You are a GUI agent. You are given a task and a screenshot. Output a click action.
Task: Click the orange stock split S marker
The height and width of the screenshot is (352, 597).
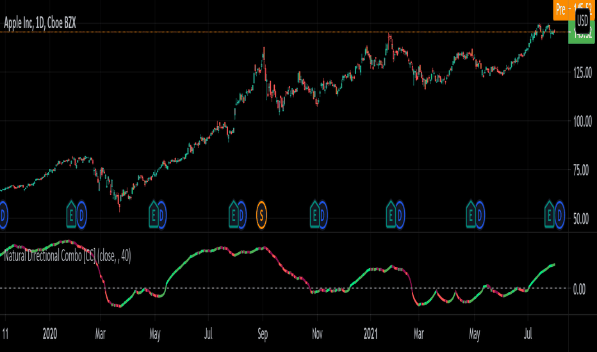click(x=261, y=215)
